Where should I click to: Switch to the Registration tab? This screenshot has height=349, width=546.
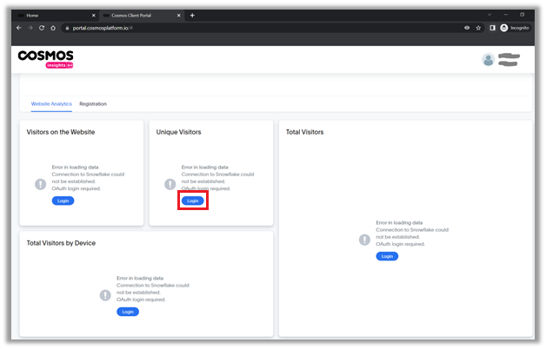coord(93,104)
